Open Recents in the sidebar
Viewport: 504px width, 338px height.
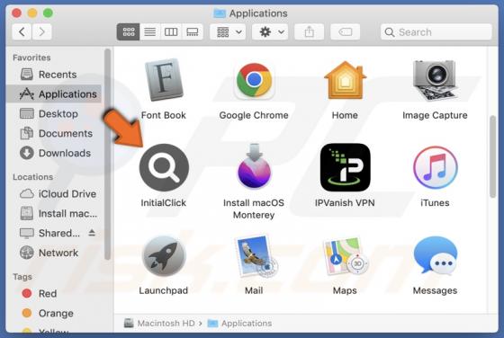(54, 75)
